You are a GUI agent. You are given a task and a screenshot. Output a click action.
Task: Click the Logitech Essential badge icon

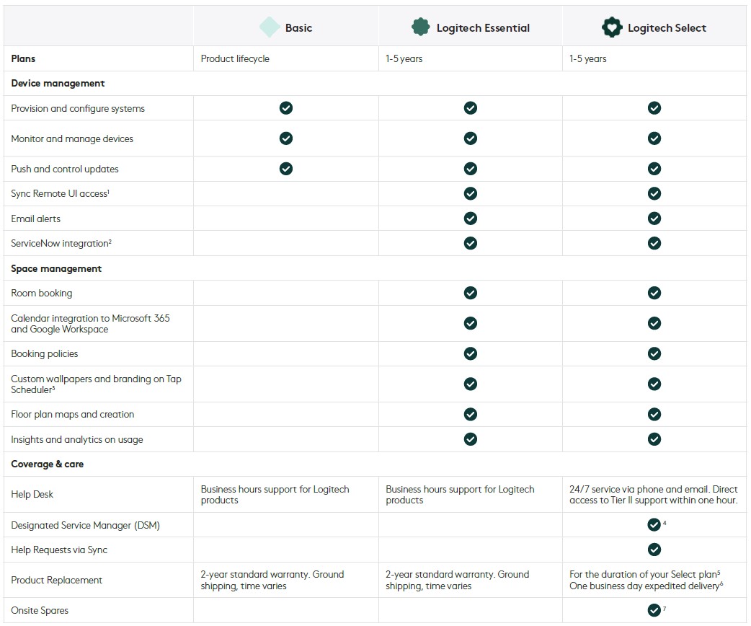[x=420, y=26]
